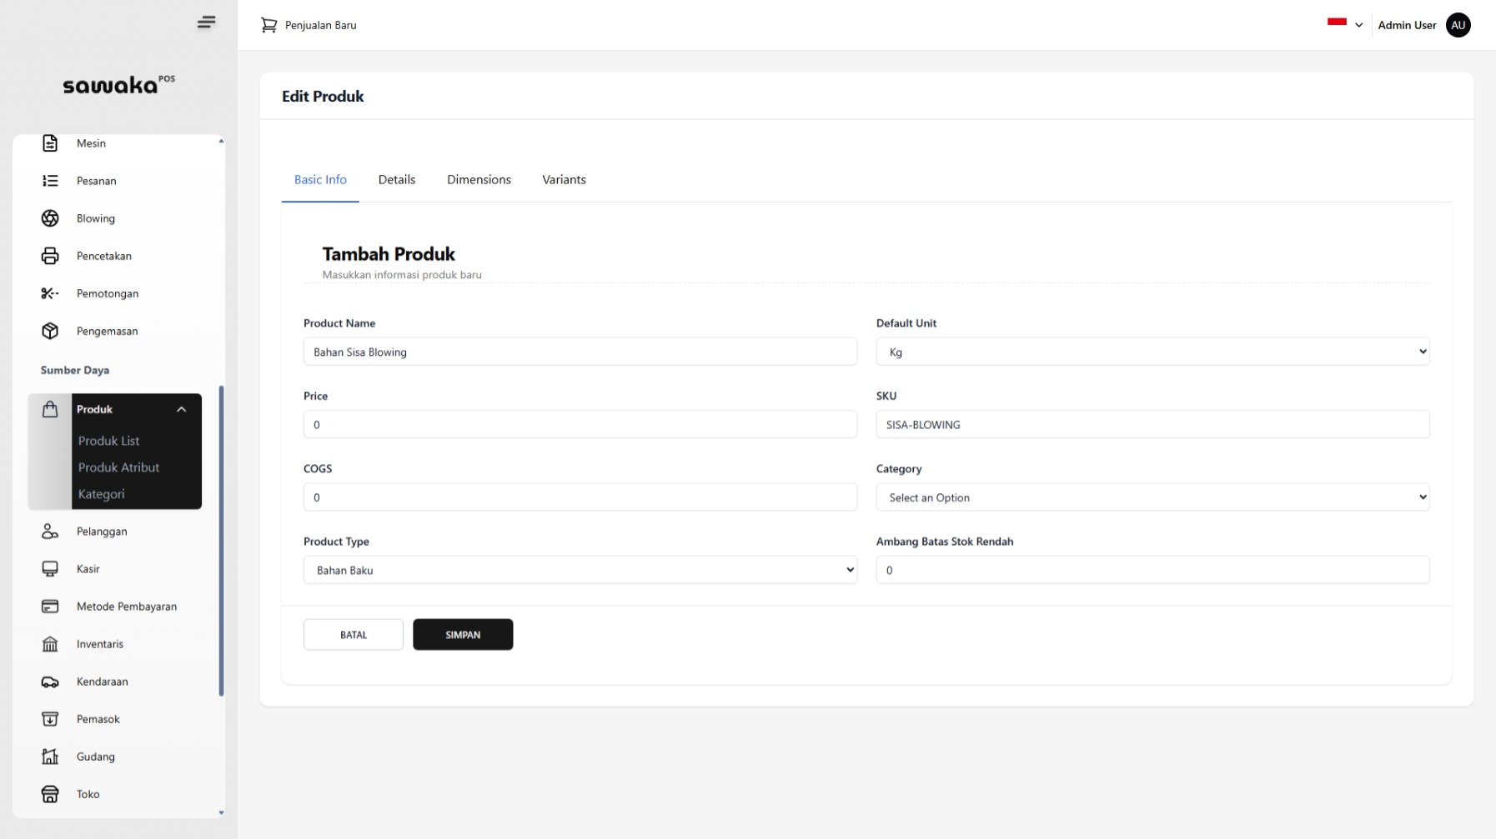
Task: Open the Penjualan Baru shopping cart
Action: pyautogui.click(x=269, y=25)
